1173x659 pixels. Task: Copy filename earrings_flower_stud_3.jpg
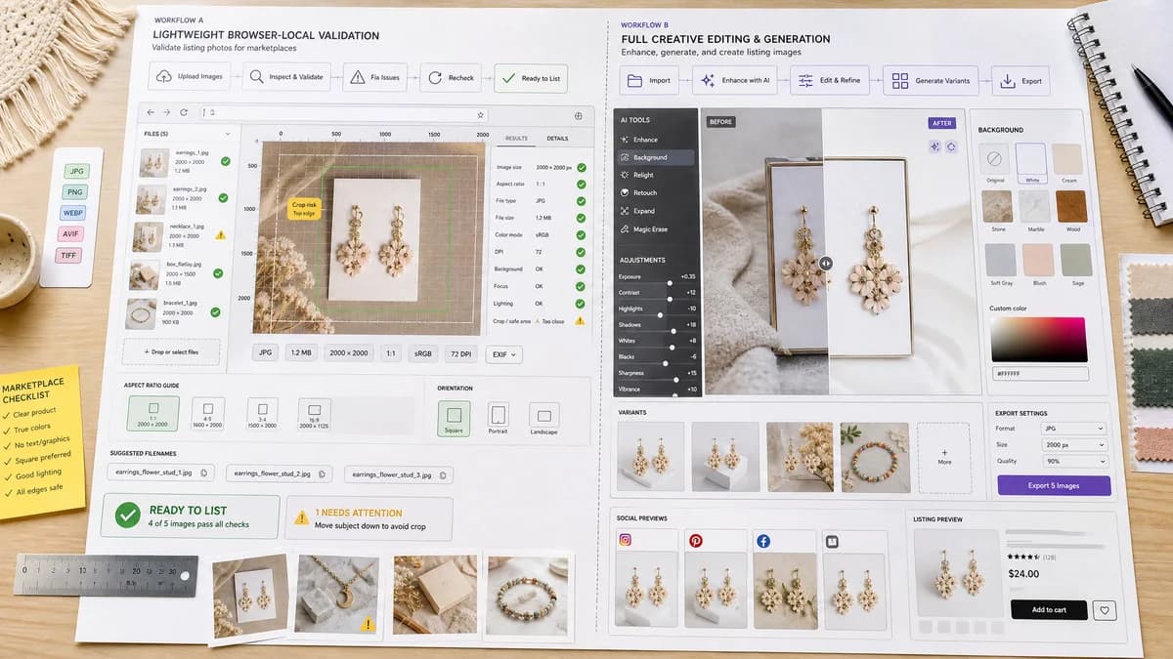(443, 475)
